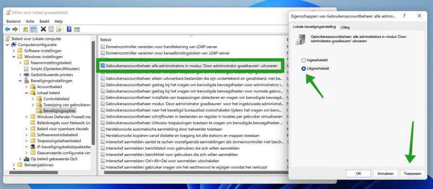The width and height of the screenshot is (433, 189).
Task: Select the Lokale beveiligingsinstelling tab
Action: (314, 27)
